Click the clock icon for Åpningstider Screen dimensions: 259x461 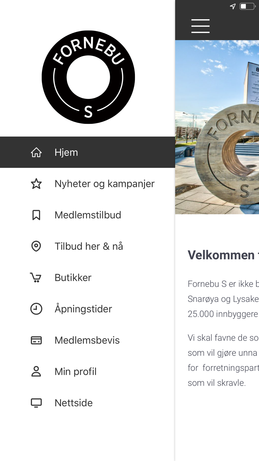pyautogui.click(x=36, y=309)
